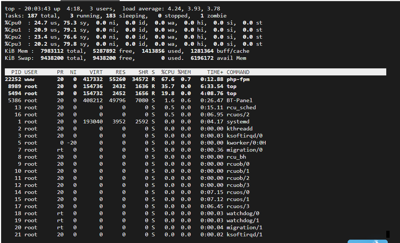Click the KiB Swap summary line

coord(125,58)
